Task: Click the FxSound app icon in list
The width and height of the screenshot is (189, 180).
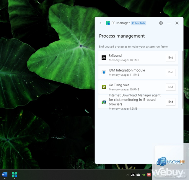Action: (x=104, y=58)
